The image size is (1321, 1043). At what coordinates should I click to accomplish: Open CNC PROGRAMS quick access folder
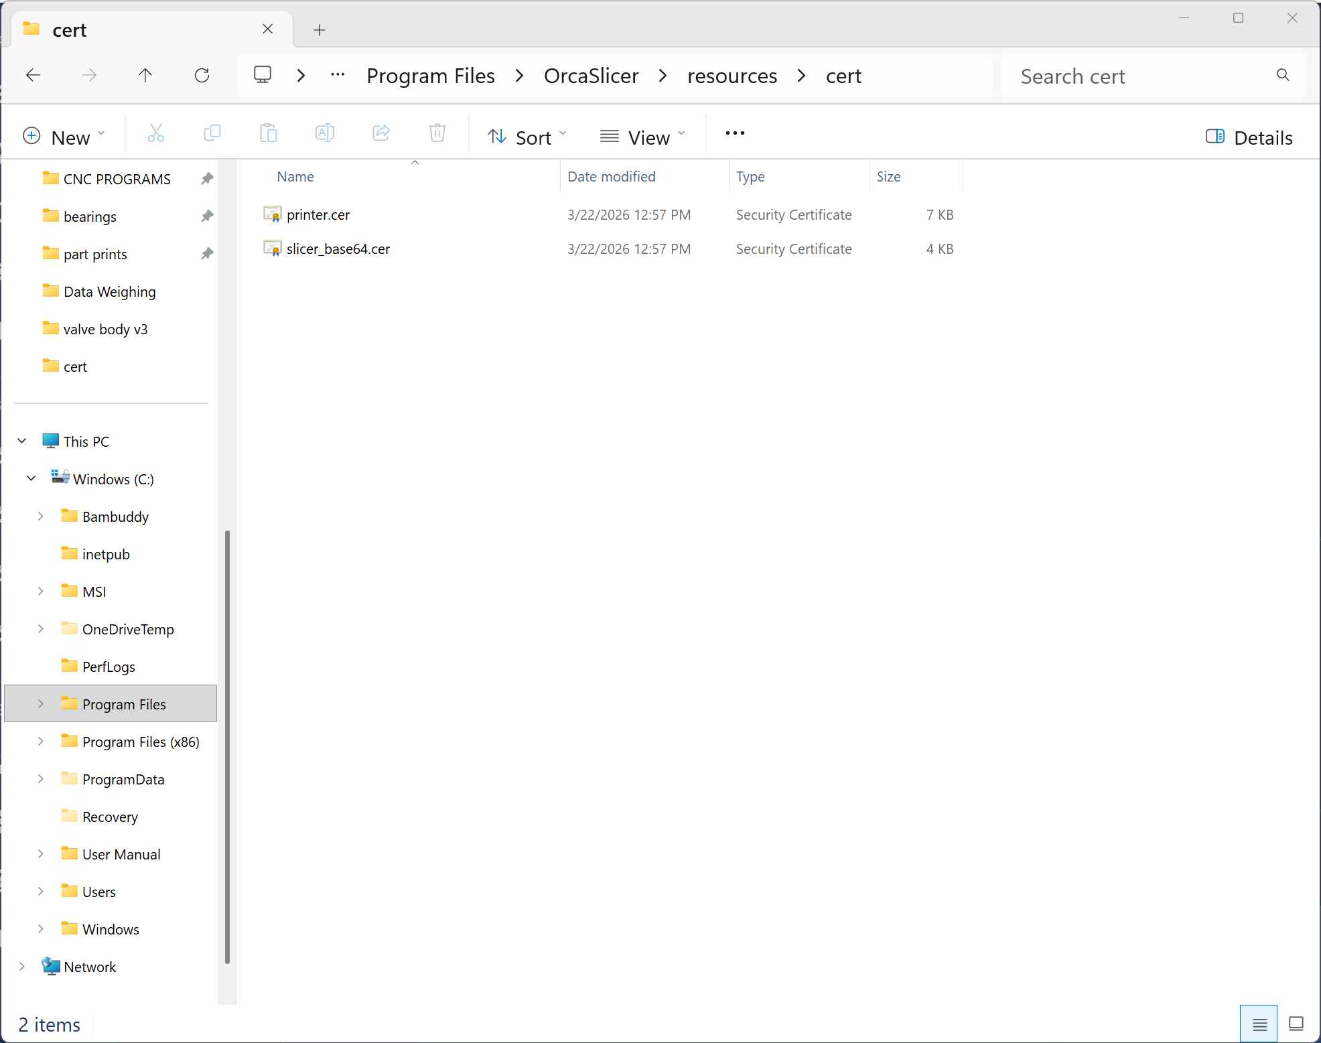(117, 179)
